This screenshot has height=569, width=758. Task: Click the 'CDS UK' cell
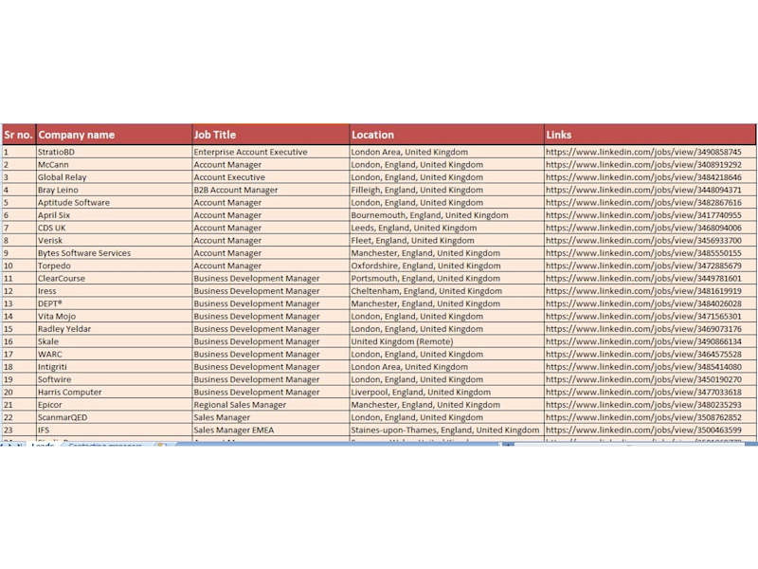(114, 228)
